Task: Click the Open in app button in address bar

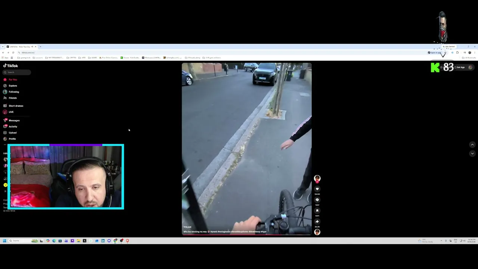Action: coord(434,53)
